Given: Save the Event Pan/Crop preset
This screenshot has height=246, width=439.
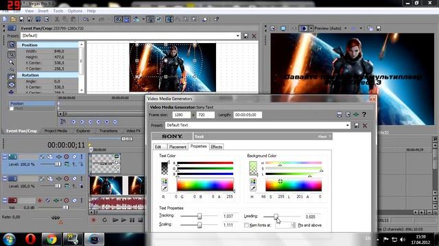Looking at the screenshot, I should tap(246, 36).
